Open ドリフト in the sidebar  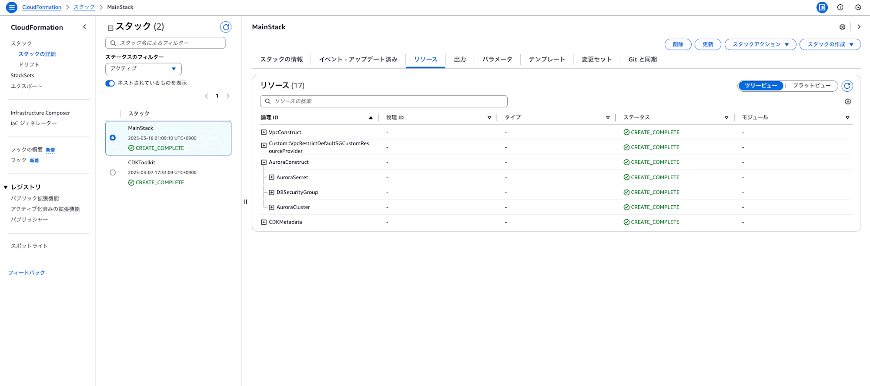(x=29, y=65)
